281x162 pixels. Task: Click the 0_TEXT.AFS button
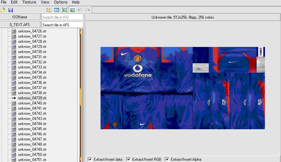20,25
